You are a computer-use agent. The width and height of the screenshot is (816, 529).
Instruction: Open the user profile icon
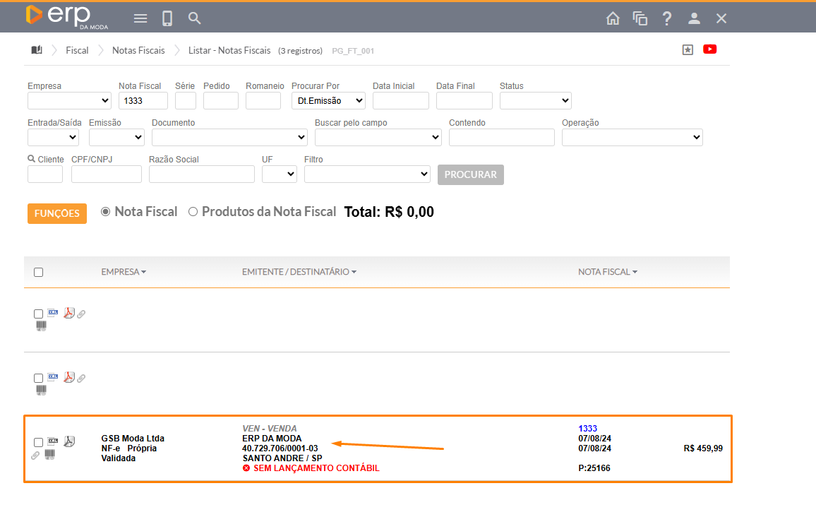[694, 18]
